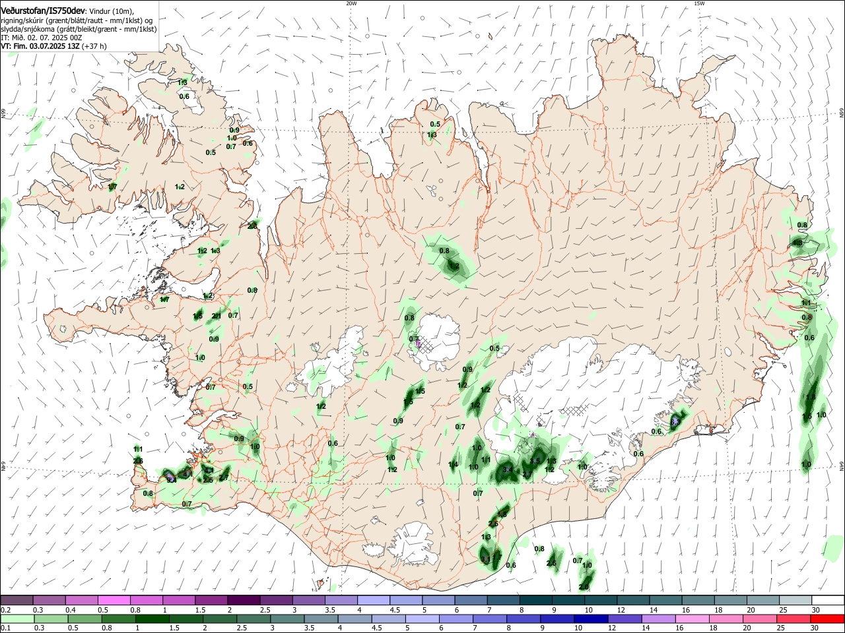Click the 3.4 precipitation value on the map
This screenshot has height=633, width=845.
tap(508, 469)
